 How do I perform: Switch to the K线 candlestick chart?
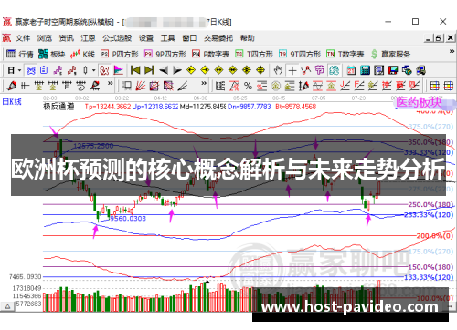[82, 54]
